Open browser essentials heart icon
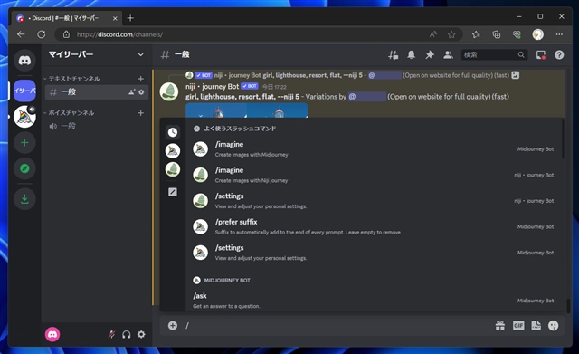Screen dimensions: 579x354 coord(517,34)
